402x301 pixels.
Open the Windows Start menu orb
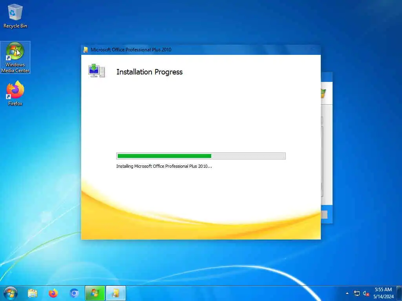pos(11,293)
